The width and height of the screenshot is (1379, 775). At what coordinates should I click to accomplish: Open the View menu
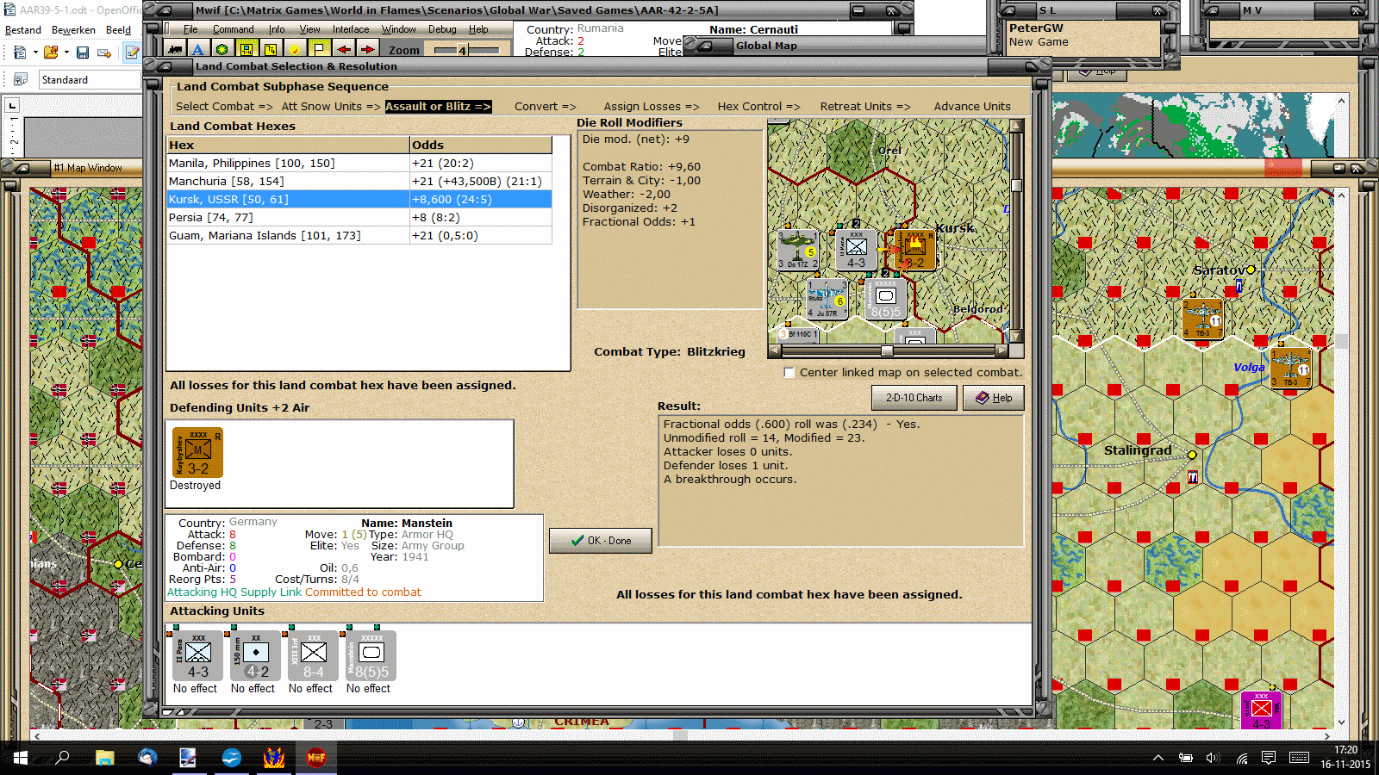tap(309, 29)
